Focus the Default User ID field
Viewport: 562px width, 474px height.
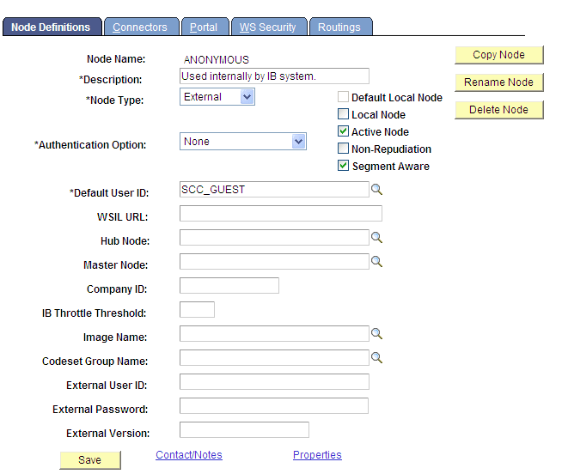(x=274, y=189)
